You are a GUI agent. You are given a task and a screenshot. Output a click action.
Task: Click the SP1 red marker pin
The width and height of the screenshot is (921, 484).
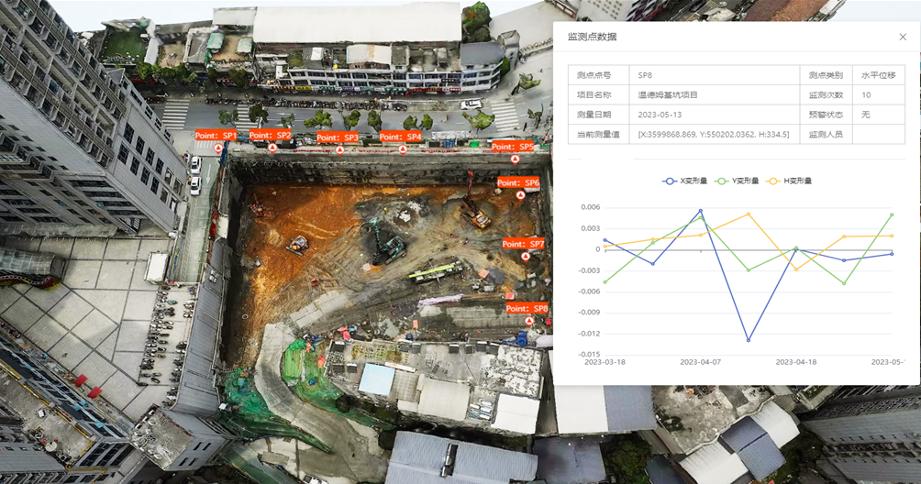click(x=218, y=148)
